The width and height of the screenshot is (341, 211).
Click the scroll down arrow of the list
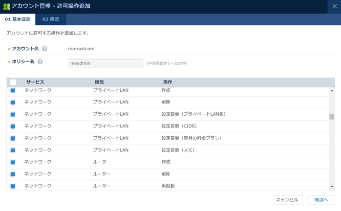332,187
